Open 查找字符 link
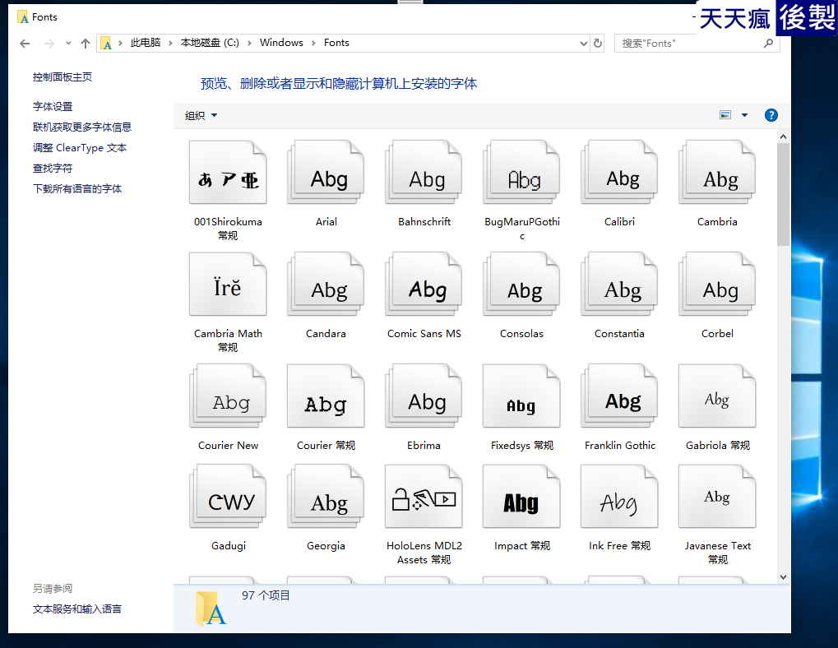838x648 pixels. click(53, 169)
